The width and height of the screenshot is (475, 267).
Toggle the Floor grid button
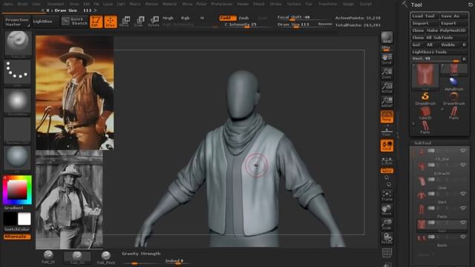(x=387, y=131)
